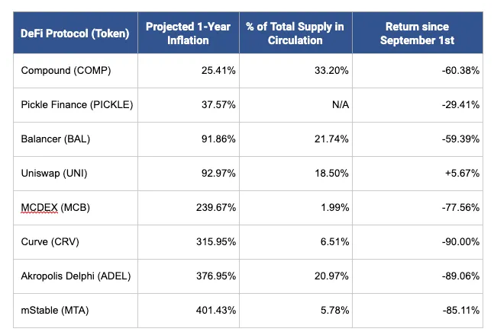Select the Projected 1-Year Inflation header
Viewport: 494px width, 335px height.
(x=187, y=33)
